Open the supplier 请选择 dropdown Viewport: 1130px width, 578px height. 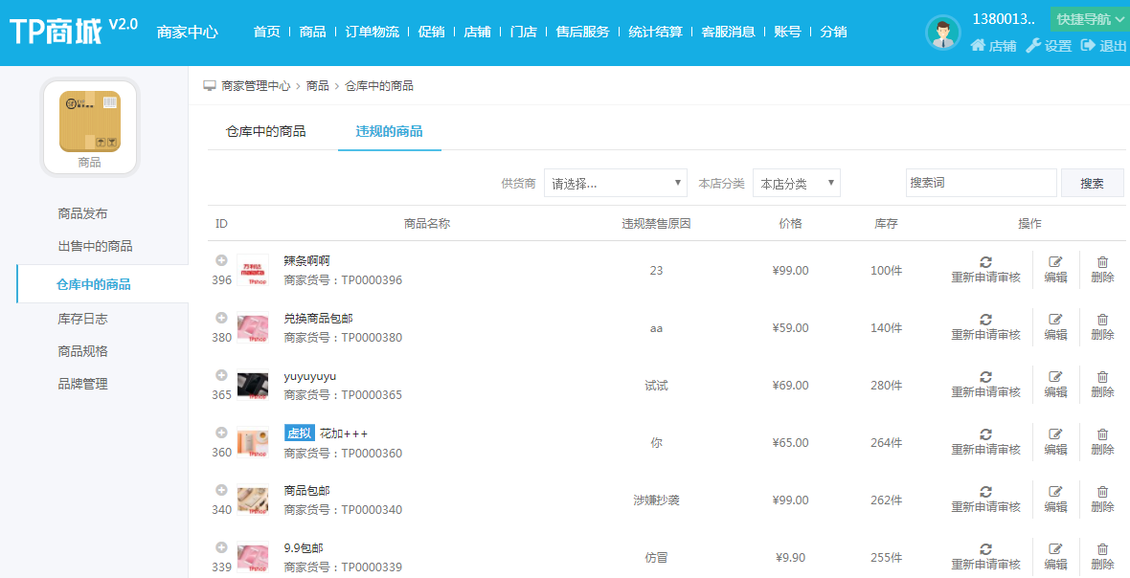pos(616,183)
